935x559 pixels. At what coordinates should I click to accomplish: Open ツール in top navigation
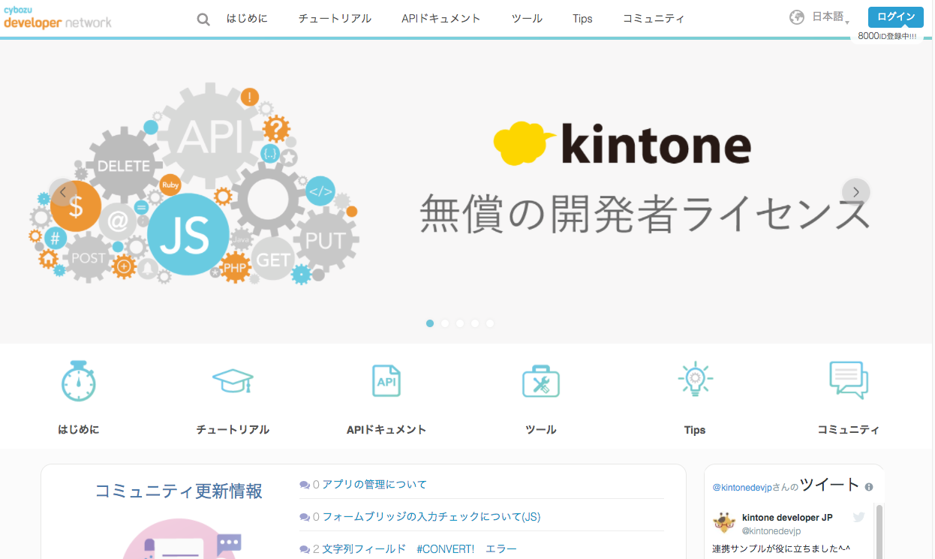pos(527,18)
